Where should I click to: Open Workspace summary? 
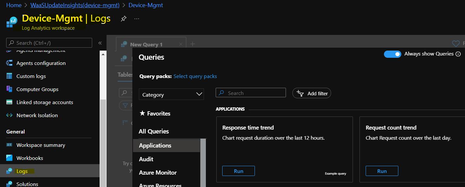coord(41,145)
